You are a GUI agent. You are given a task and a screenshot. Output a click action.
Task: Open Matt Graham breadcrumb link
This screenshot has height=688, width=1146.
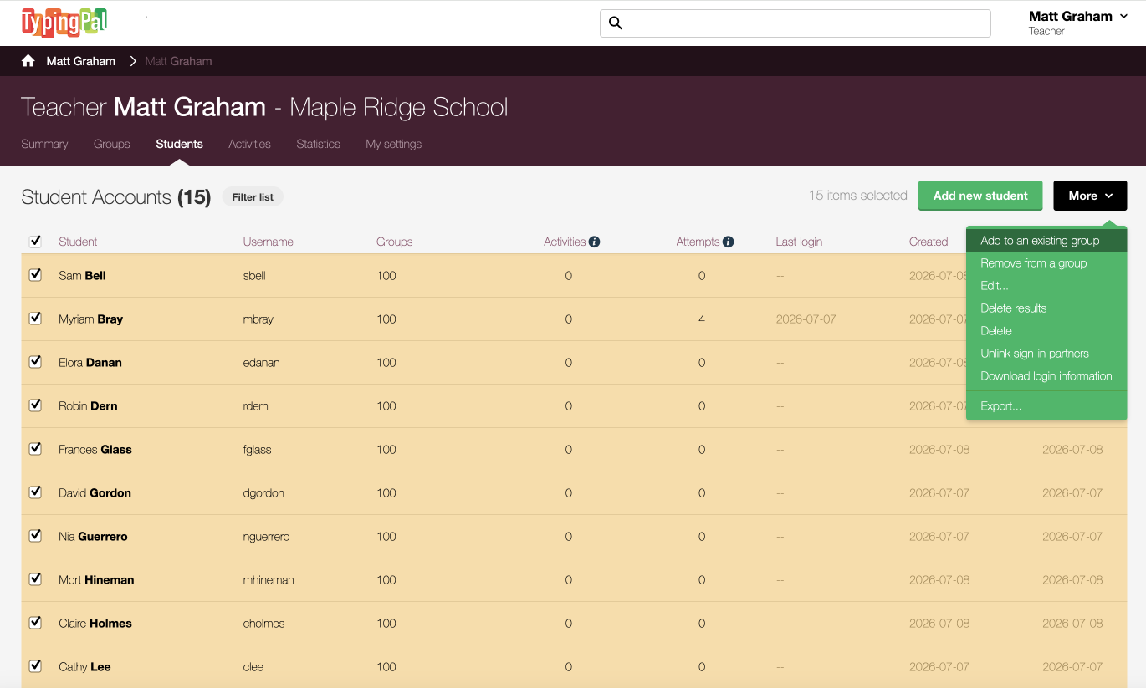pos(81,61)
